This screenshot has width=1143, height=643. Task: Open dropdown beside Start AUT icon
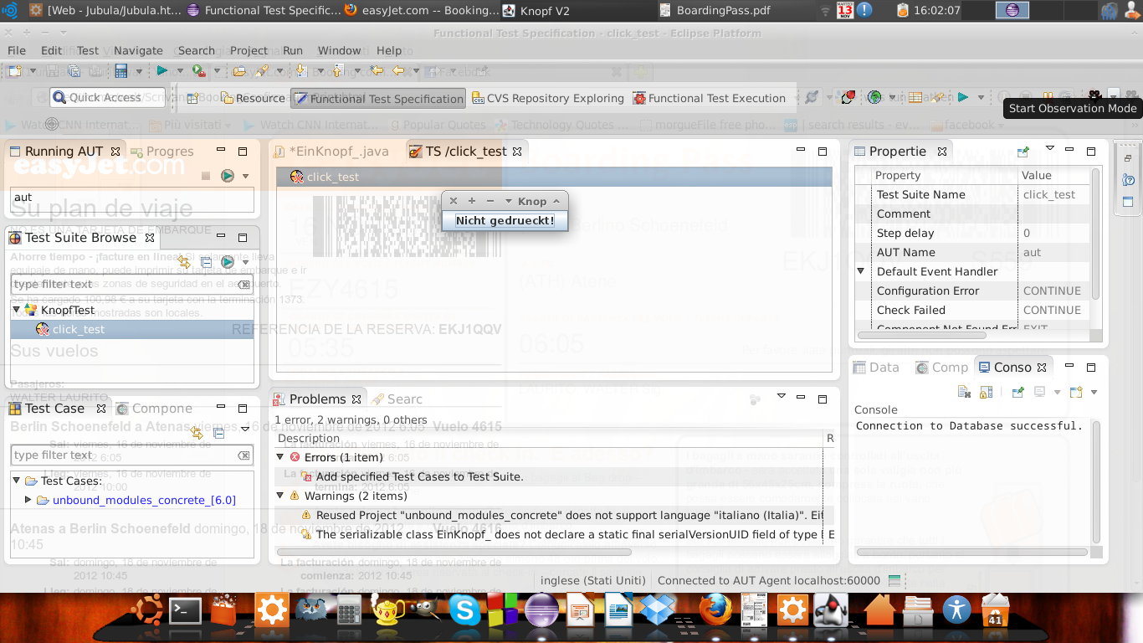[x=245, y=176]
